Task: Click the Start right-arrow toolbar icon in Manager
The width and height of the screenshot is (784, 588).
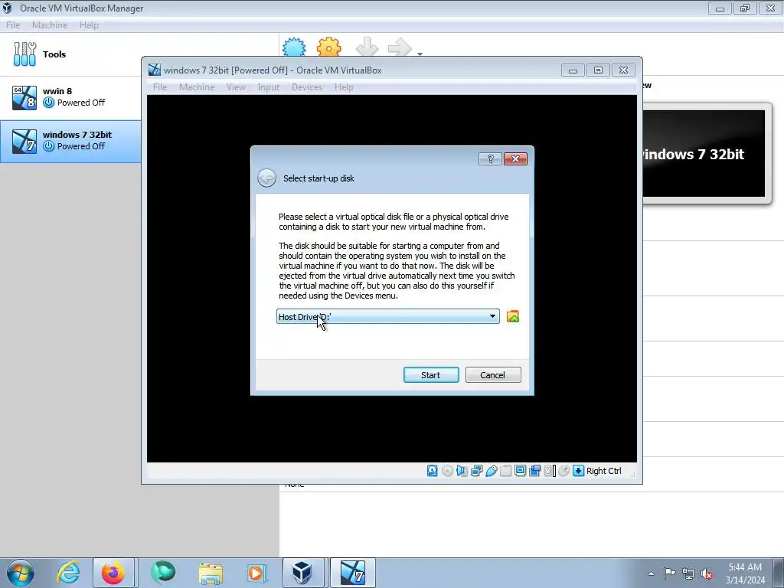Action: point(400,47)
